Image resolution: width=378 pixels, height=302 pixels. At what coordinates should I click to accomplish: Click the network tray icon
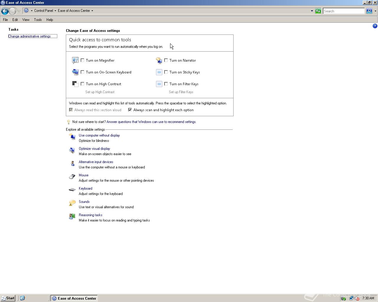[351, 298]
